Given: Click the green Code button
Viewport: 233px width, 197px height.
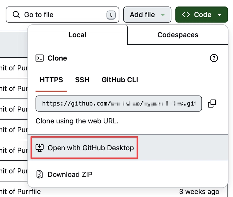Looking at the screenshot, I should [x=202, y=15].
